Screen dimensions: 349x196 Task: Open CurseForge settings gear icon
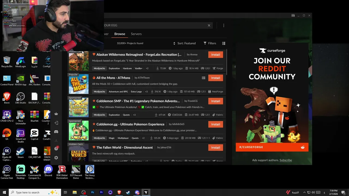(x=56, y=158)
